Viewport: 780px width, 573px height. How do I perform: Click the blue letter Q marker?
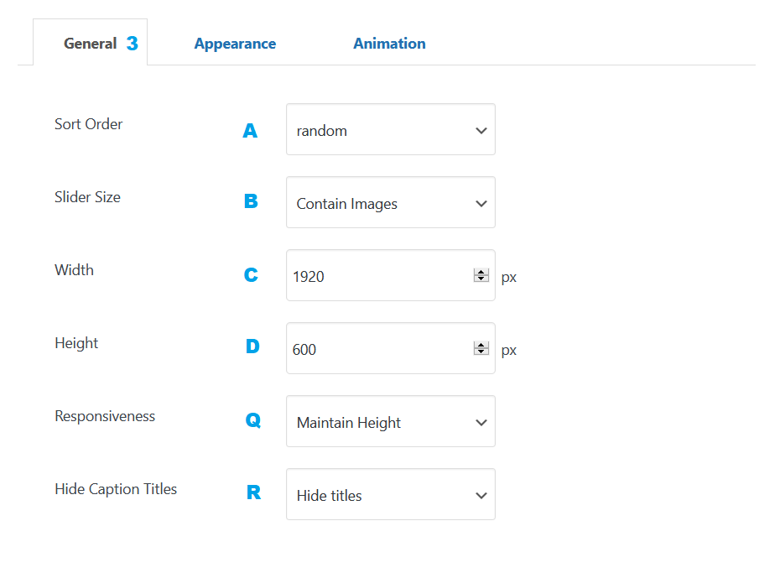[252, 420]
